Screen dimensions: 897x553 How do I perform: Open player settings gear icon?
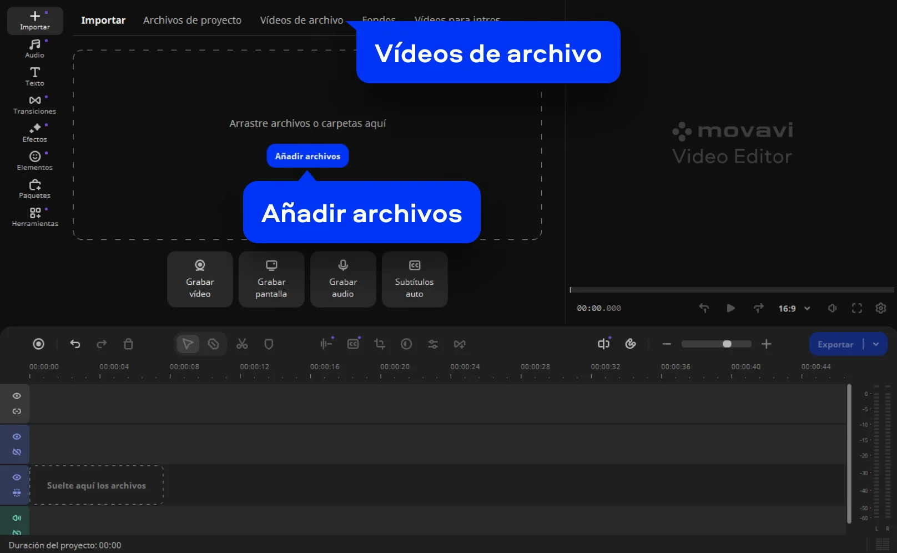880,308
